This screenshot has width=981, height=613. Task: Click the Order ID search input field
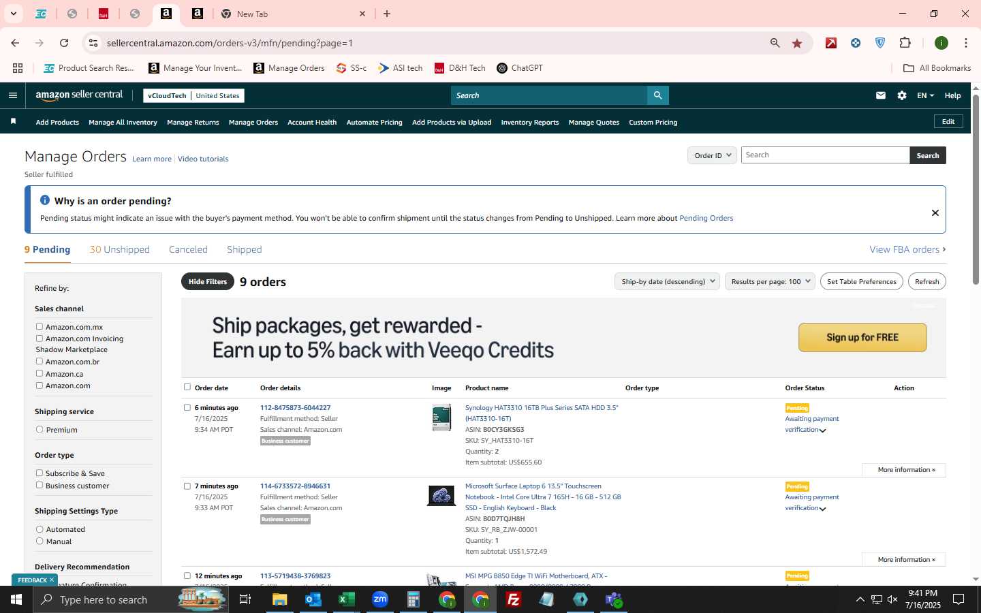click(825, 155)
